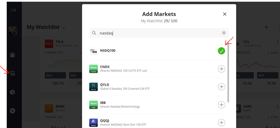Close the Add Markets dialog
This screenshot has width=280, height=128.
225,14
